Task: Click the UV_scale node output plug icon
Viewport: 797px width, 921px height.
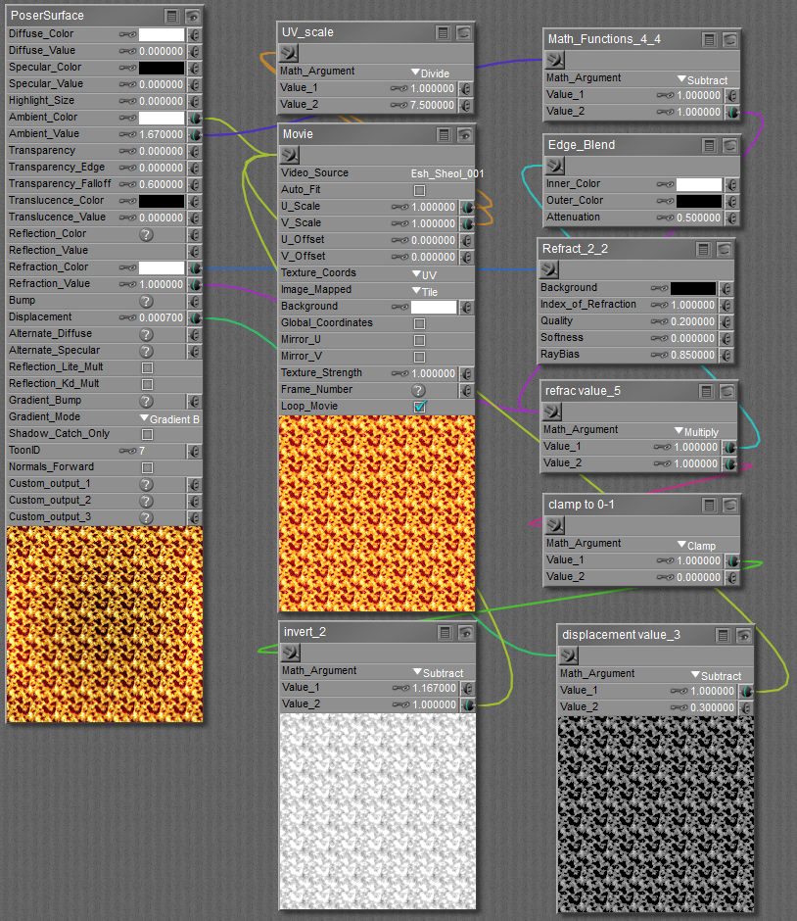Action: (x=290, y=53)
